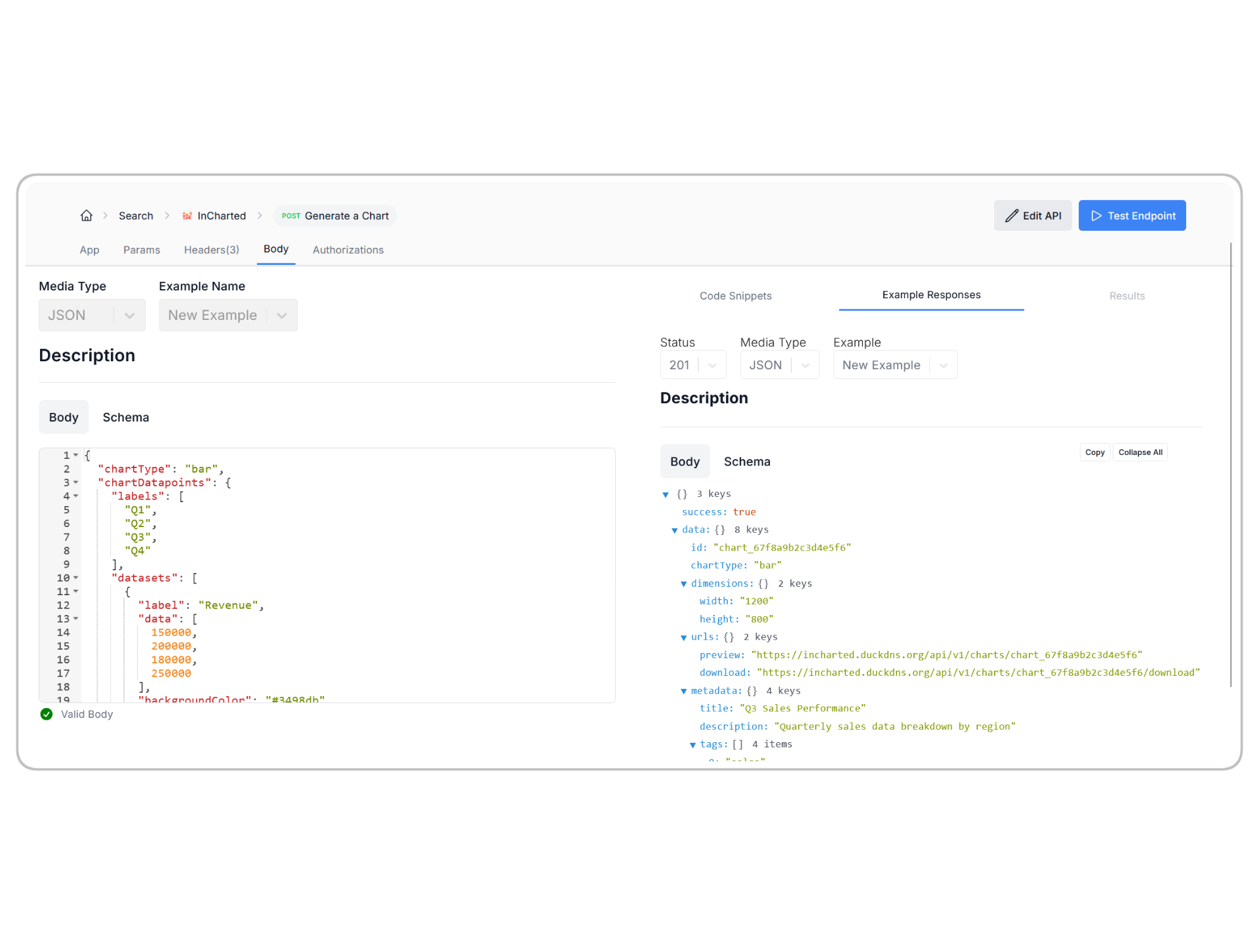The width and height of the screenshot is (1259, 944).
Task: Open the Status 201 dropdown
Action: coord(692,365)
